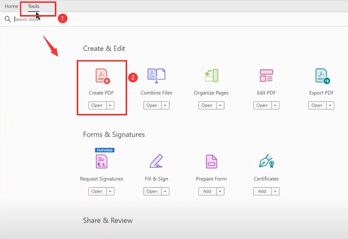Image resolution: width=348 pixels, height=239 pixels.
Task: Select the Tools tab
Action: 34,6
